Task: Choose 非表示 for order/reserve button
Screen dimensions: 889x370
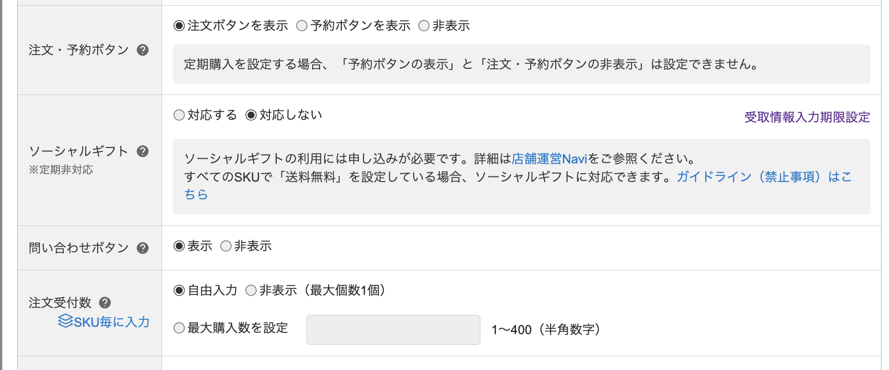Action: [424, 26]
